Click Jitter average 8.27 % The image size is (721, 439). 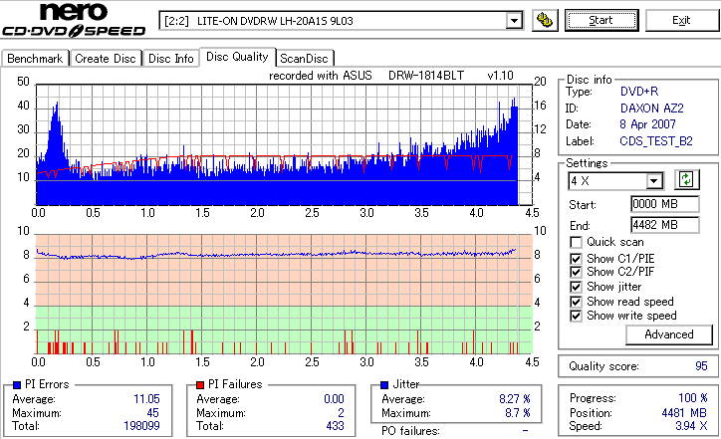pos(515,398)
